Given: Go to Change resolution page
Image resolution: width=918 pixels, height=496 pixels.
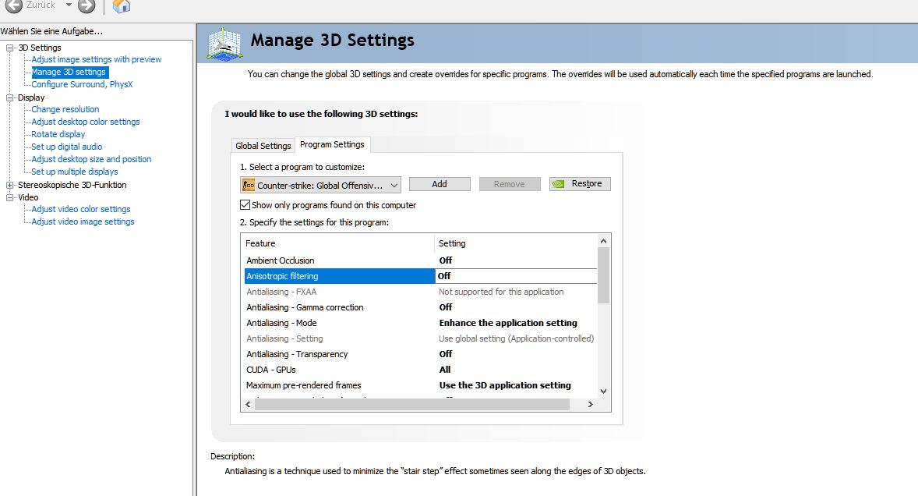Looking at the screenshot, I should coord(65,109).
